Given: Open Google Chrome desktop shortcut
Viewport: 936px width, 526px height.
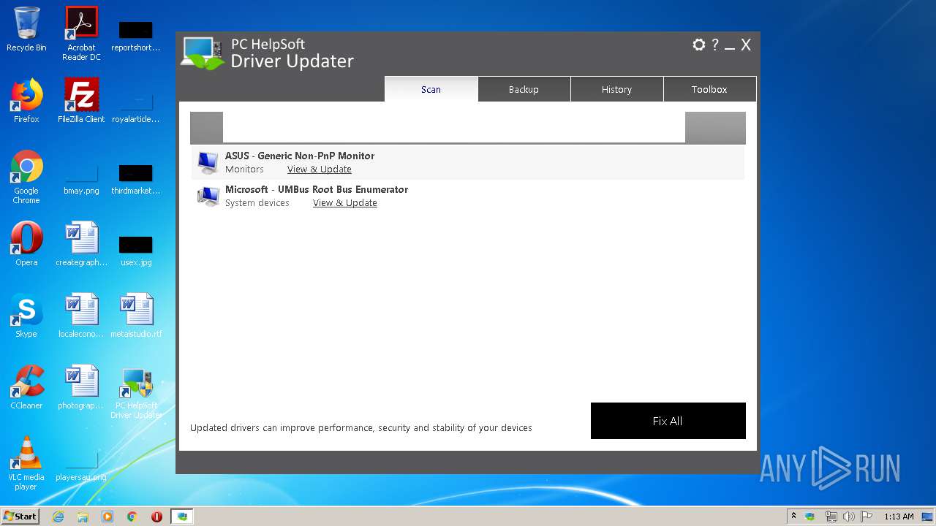Looking at the screenshot, I should (x=26, y=177).
